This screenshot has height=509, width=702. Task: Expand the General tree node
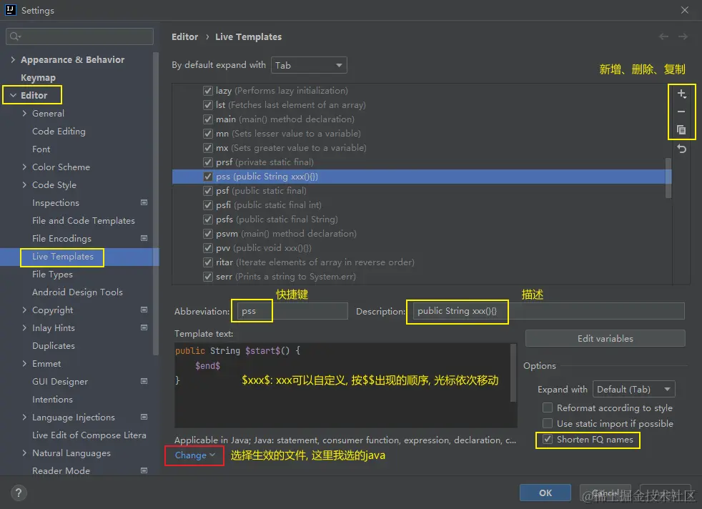pos(24,113)
